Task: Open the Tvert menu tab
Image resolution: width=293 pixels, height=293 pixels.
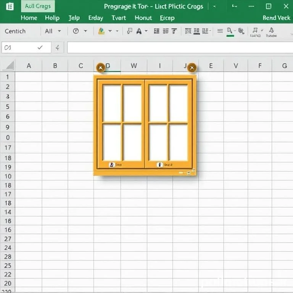Action: 119,18
